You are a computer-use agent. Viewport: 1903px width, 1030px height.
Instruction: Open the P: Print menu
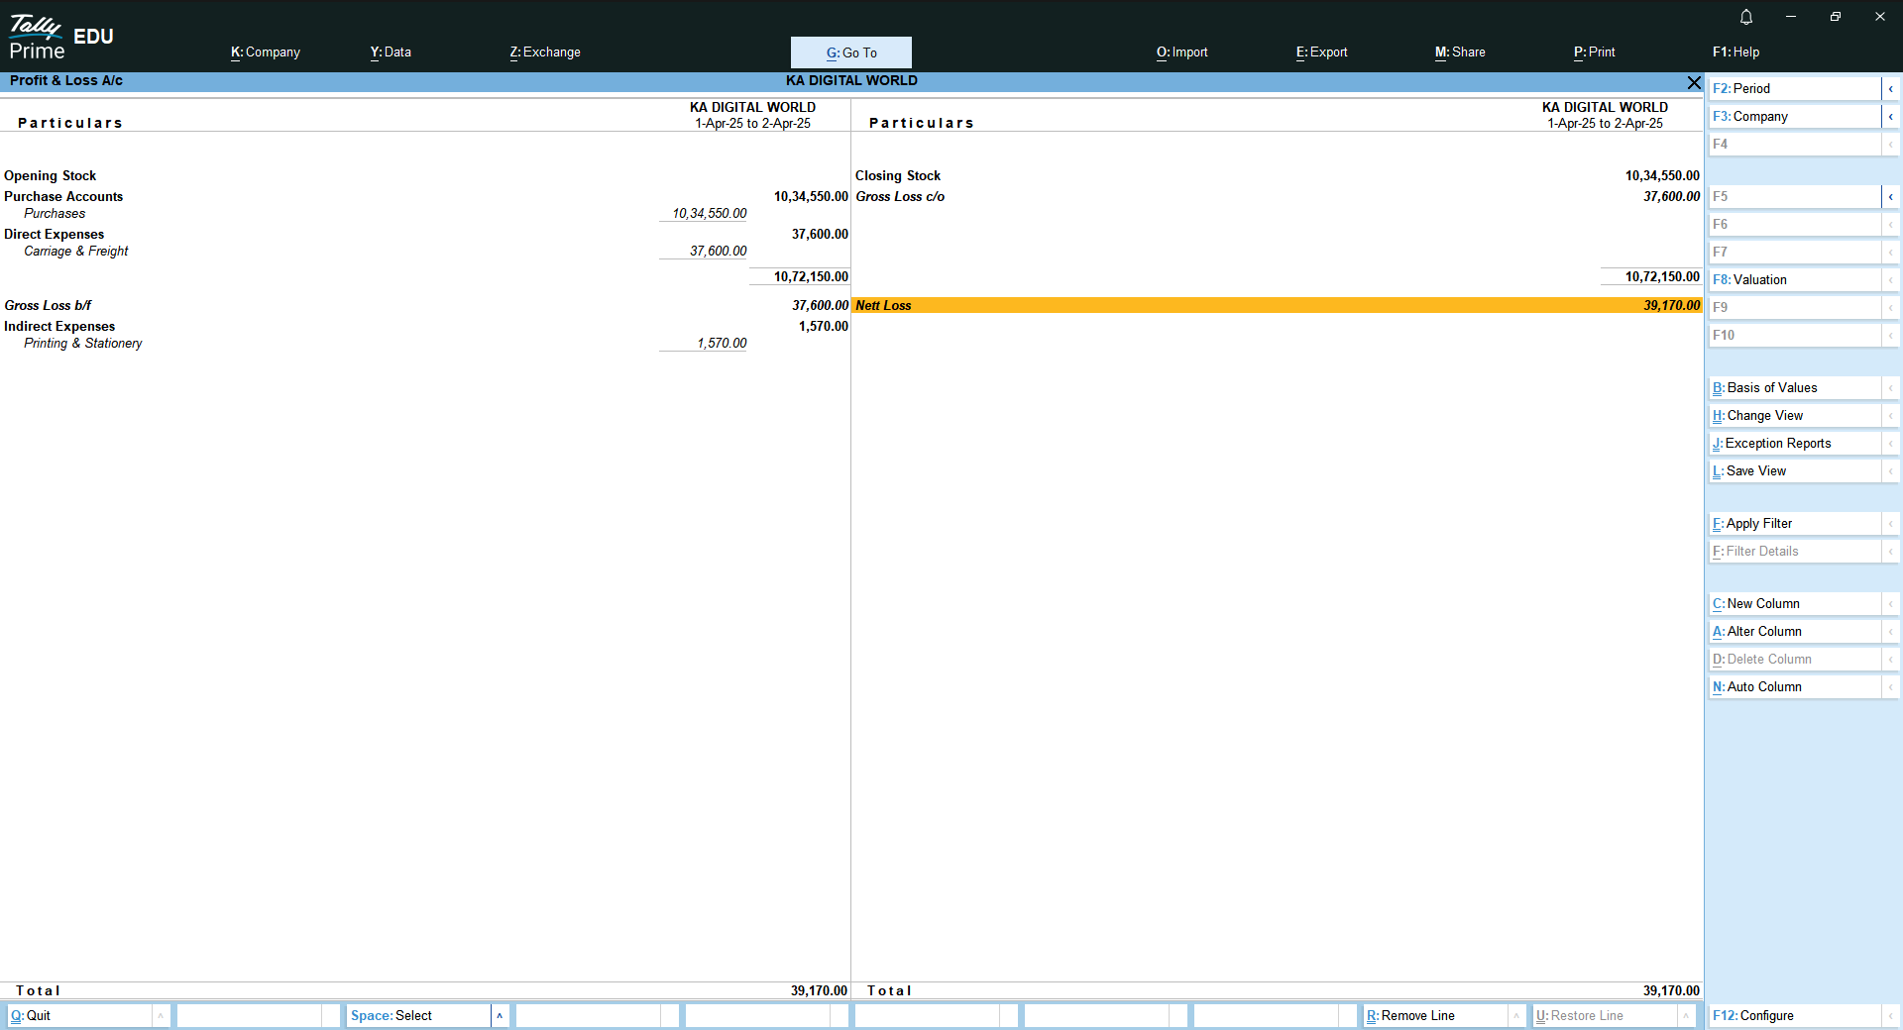1594,52
